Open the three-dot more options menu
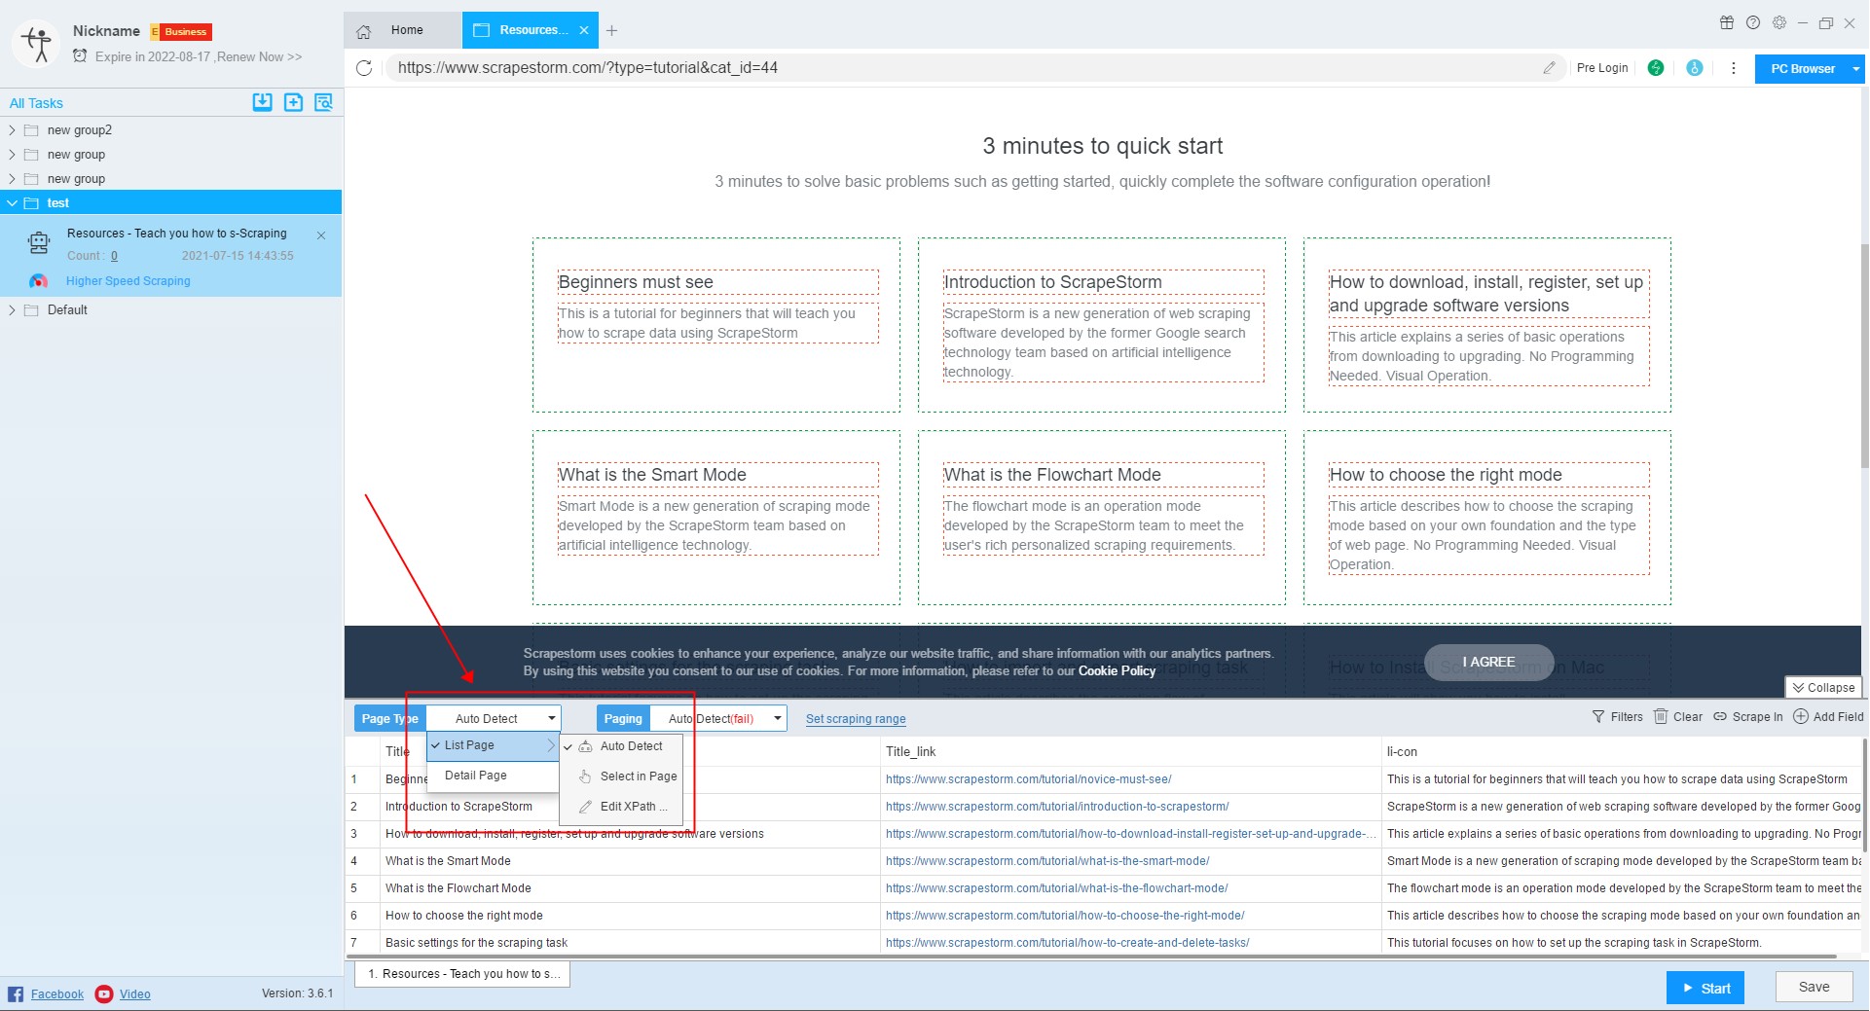Screen dimensions: 1870x1011 tap(1733, 68)
